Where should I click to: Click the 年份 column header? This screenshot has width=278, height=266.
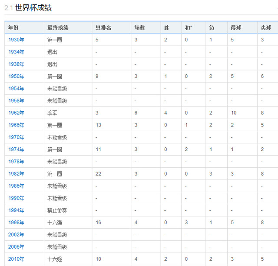coord(13,28)
